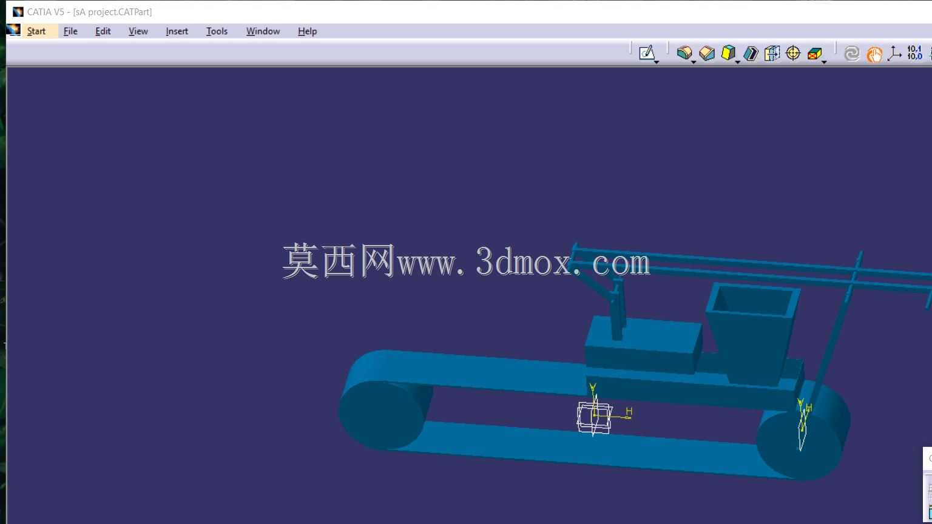The height and width of the screenshot is (524, 932).
Task: Select the Chamfer tool
Action: click(706, 53)
